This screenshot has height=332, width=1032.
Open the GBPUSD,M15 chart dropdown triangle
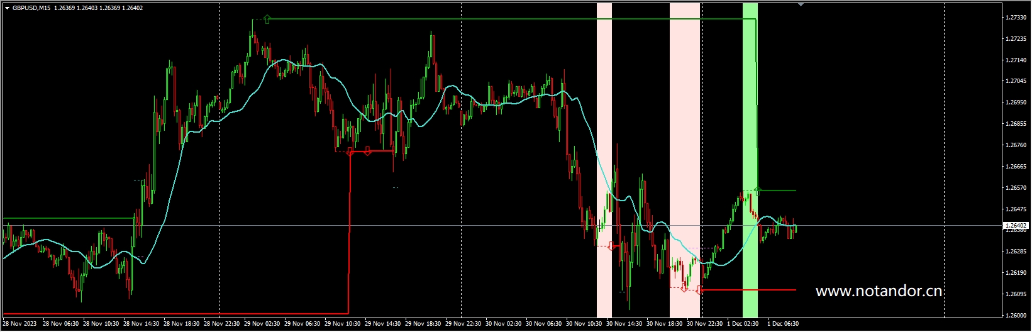(7, 8)
